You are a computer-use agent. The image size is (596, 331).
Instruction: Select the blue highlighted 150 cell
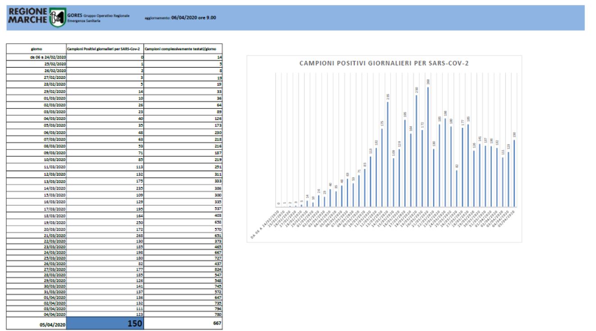(x=105, y=323)
